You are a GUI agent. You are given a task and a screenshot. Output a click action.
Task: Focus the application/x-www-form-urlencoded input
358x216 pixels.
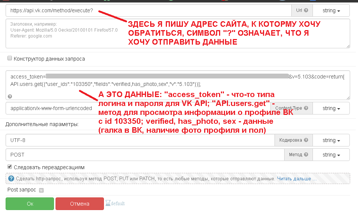138,108
